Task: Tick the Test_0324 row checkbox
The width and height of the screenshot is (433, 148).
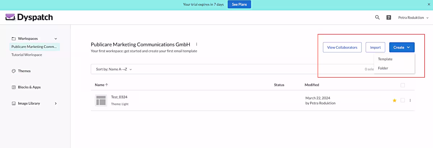Action: point(403,100)
